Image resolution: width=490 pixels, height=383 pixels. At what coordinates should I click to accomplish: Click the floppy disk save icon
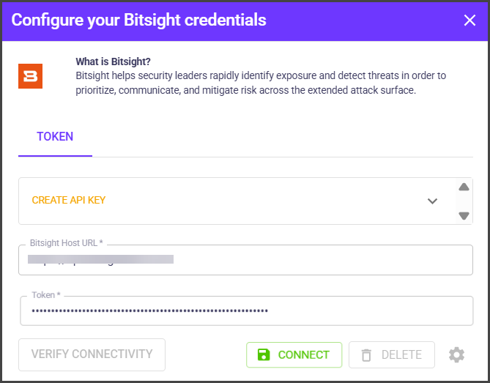coord(263,355)
